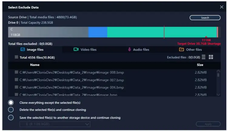This screenshot has width=228, height=131.
Task: Click the Other files folder icon
Action: [181, 49]
